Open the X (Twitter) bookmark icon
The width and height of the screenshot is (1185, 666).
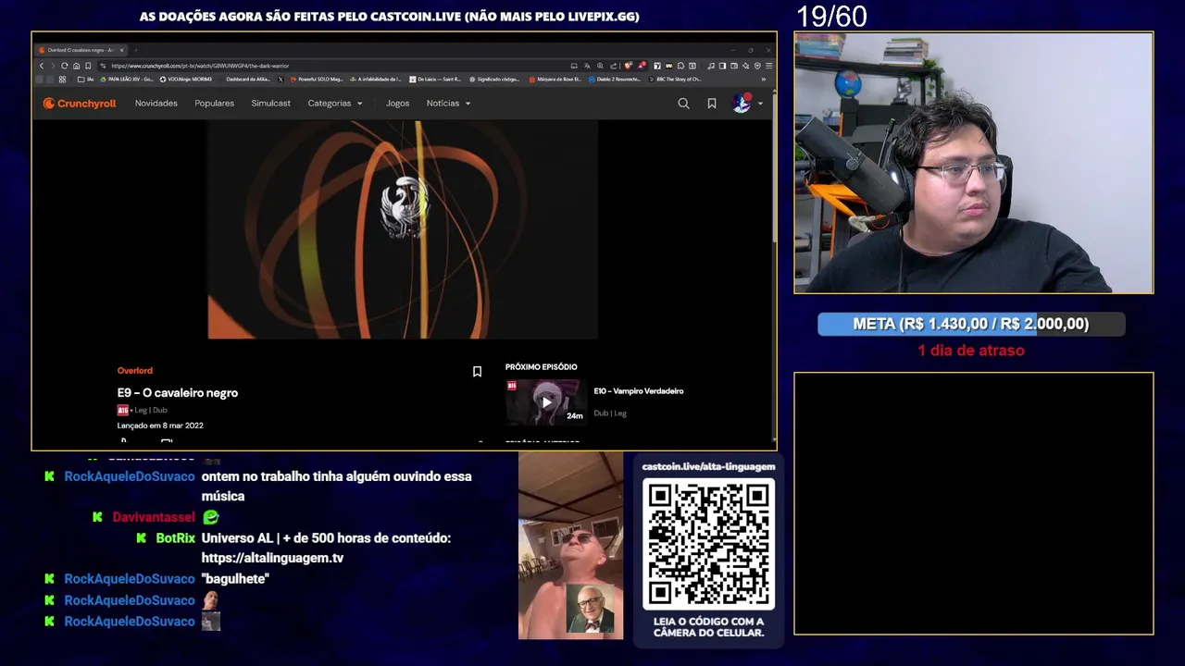(x=281, y=80)
